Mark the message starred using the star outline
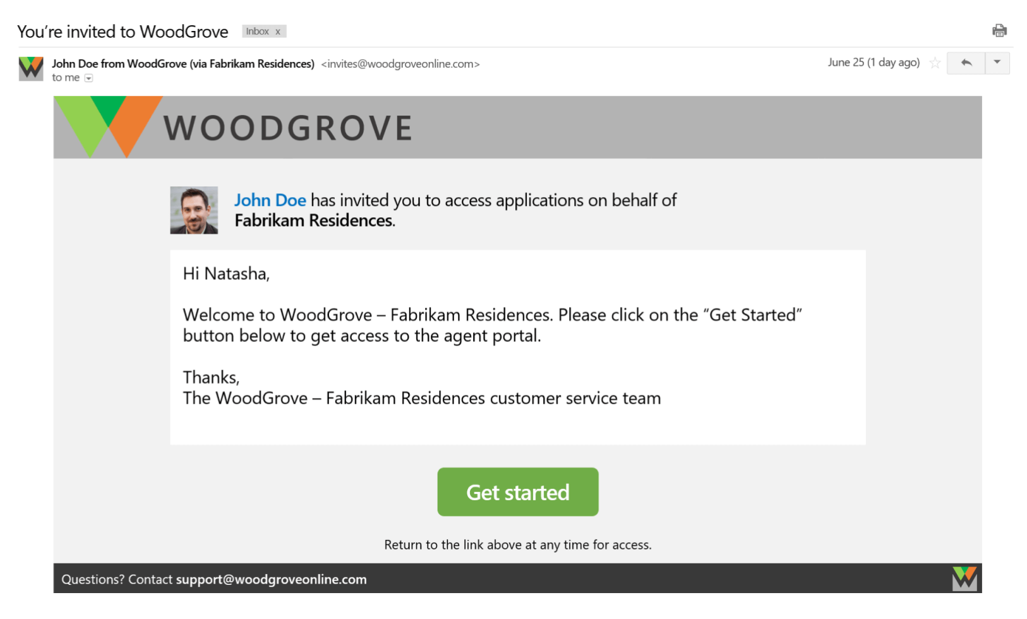Screen dimensions: 1027x619 [x=935, y=63]
